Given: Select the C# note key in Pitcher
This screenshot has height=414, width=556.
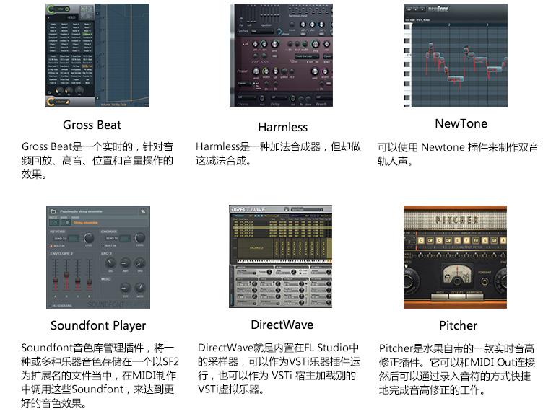Looking at the screenshot, I should [x=430, y=240].
